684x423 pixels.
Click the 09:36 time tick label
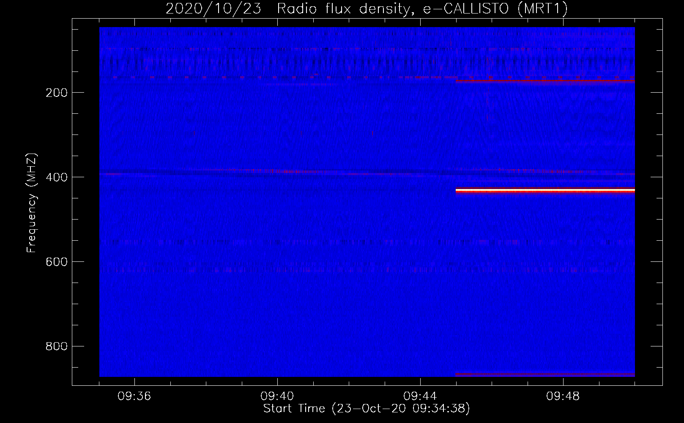pos(134,396)
